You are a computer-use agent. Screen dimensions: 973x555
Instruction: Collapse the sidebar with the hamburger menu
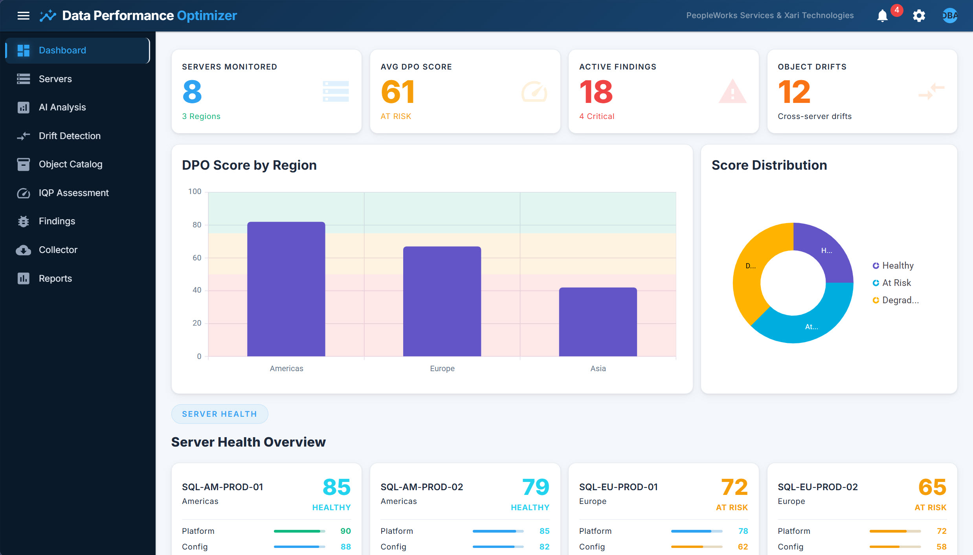[x=24, y=15]
